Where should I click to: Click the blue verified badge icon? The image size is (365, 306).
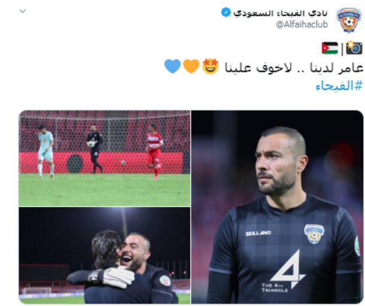(x=226, y=12)
